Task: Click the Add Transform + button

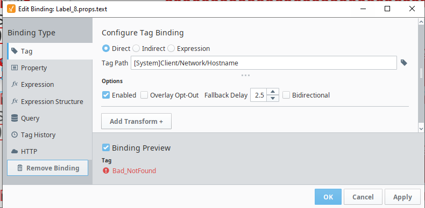Action: click(x=136, y=121)
